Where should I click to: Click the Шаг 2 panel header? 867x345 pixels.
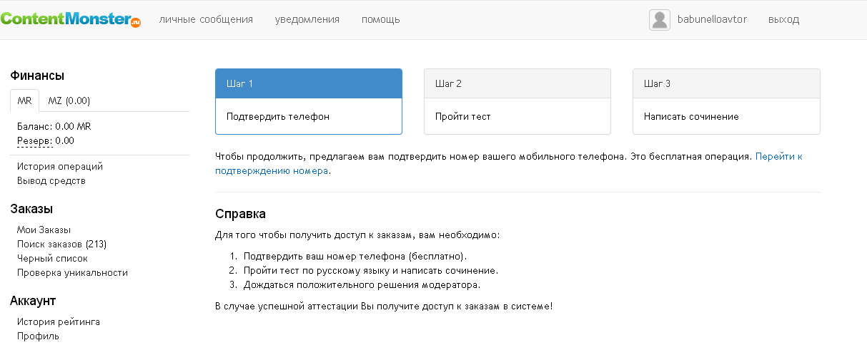point(517,83)
